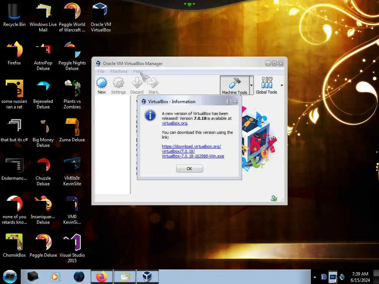
Task: Select the Zuma Deluxe desktop icon
Action: (x=72, y=130)
